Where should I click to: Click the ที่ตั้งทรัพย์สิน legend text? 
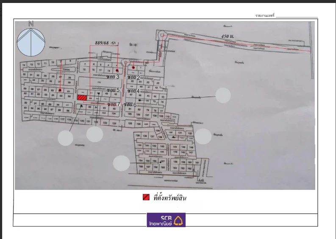170,197
